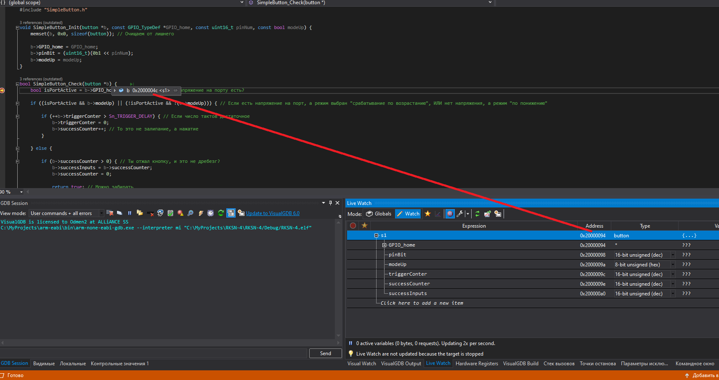This screenshot has height=380, width=719.
Task: Expand the GPIO_home tree node
Action: click(x=384, y=245)
